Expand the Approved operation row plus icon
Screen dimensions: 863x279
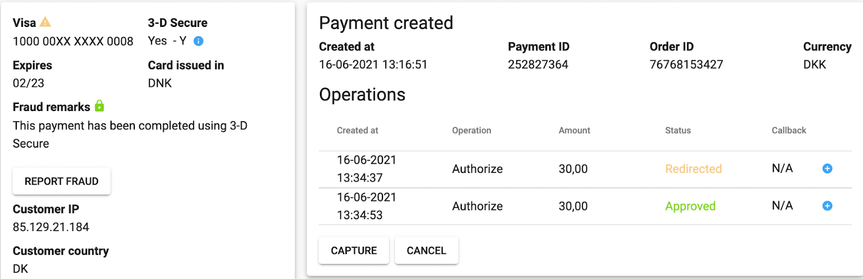827,206
